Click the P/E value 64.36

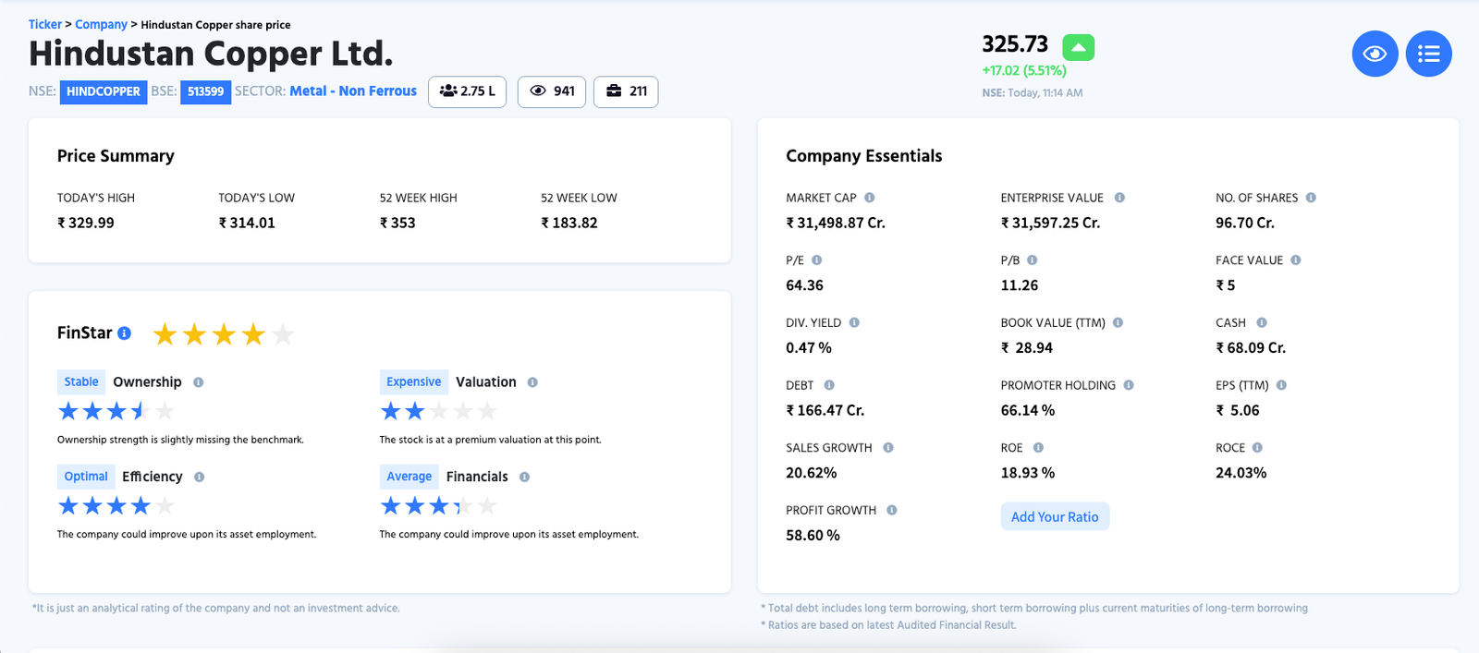point(804,285)
